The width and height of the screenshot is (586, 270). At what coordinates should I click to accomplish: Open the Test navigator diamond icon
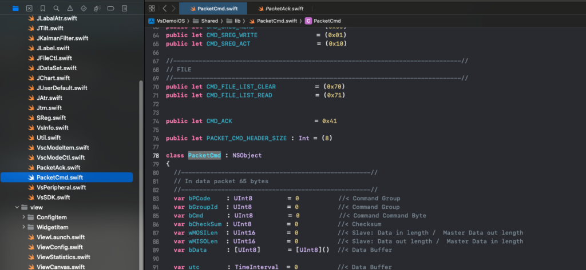(x=84, y=9)
